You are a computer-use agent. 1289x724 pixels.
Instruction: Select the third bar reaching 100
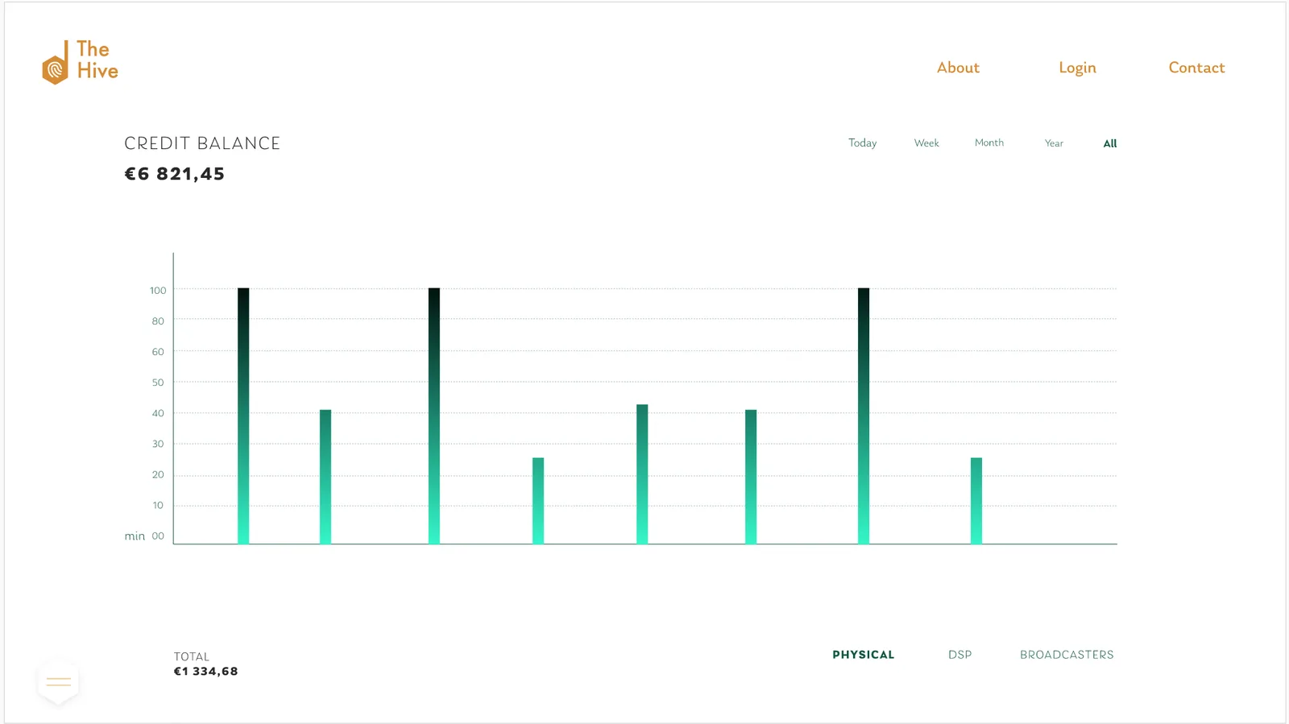point(434,416)
